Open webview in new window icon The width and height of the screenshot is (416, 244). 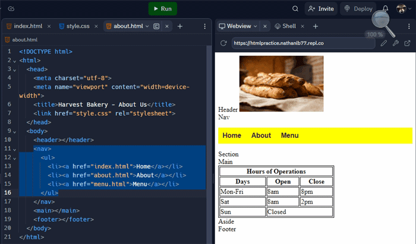pyautogui.click(x=407, y=43)
